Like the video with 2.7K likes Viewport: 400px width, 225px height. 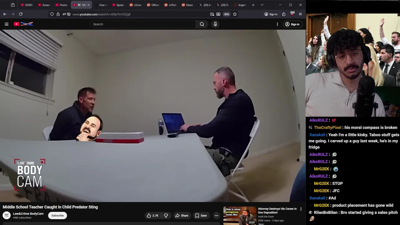(152, 215)
